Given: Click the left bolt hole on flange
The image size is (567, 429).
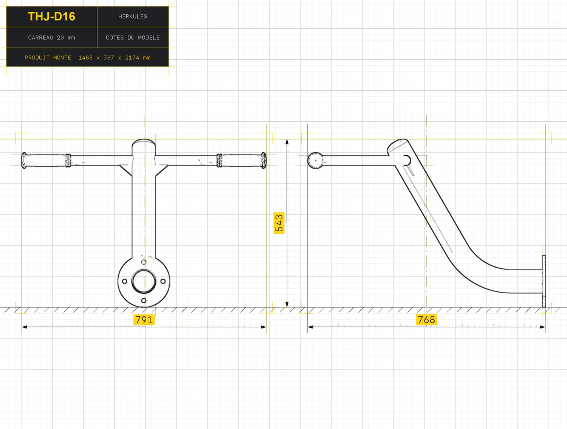Looking at the screenshot, I should 124,281.
